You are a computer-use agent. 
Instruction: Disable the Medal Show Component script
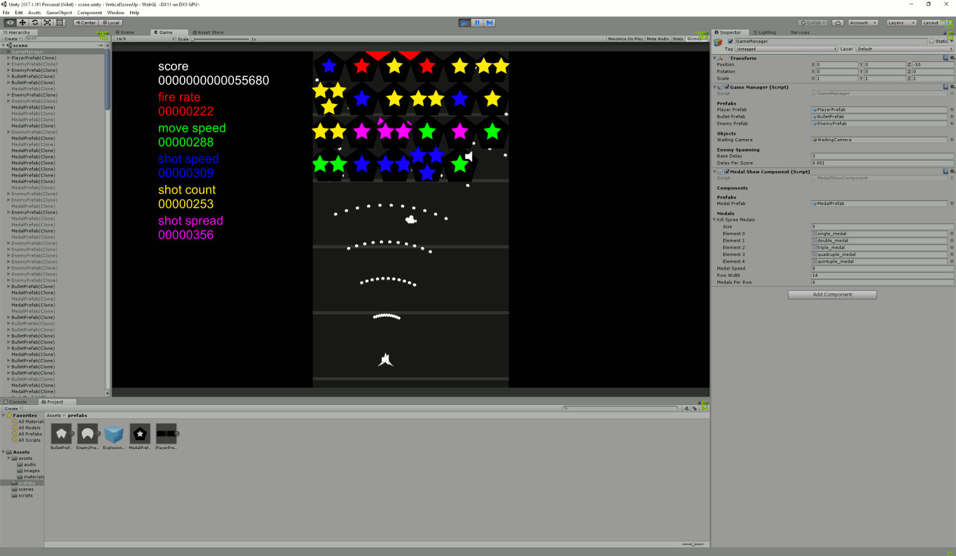pos(727,172)
